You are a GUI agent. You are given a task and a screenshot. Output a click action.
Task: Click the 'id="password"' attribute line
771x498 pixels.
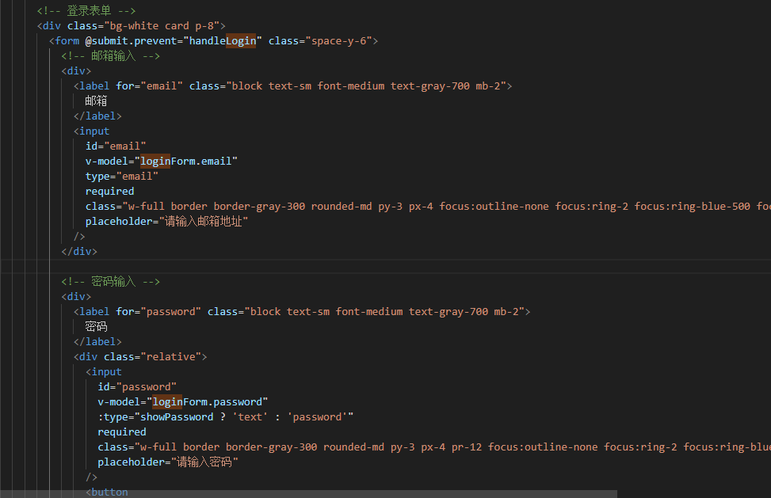(137, 387)
